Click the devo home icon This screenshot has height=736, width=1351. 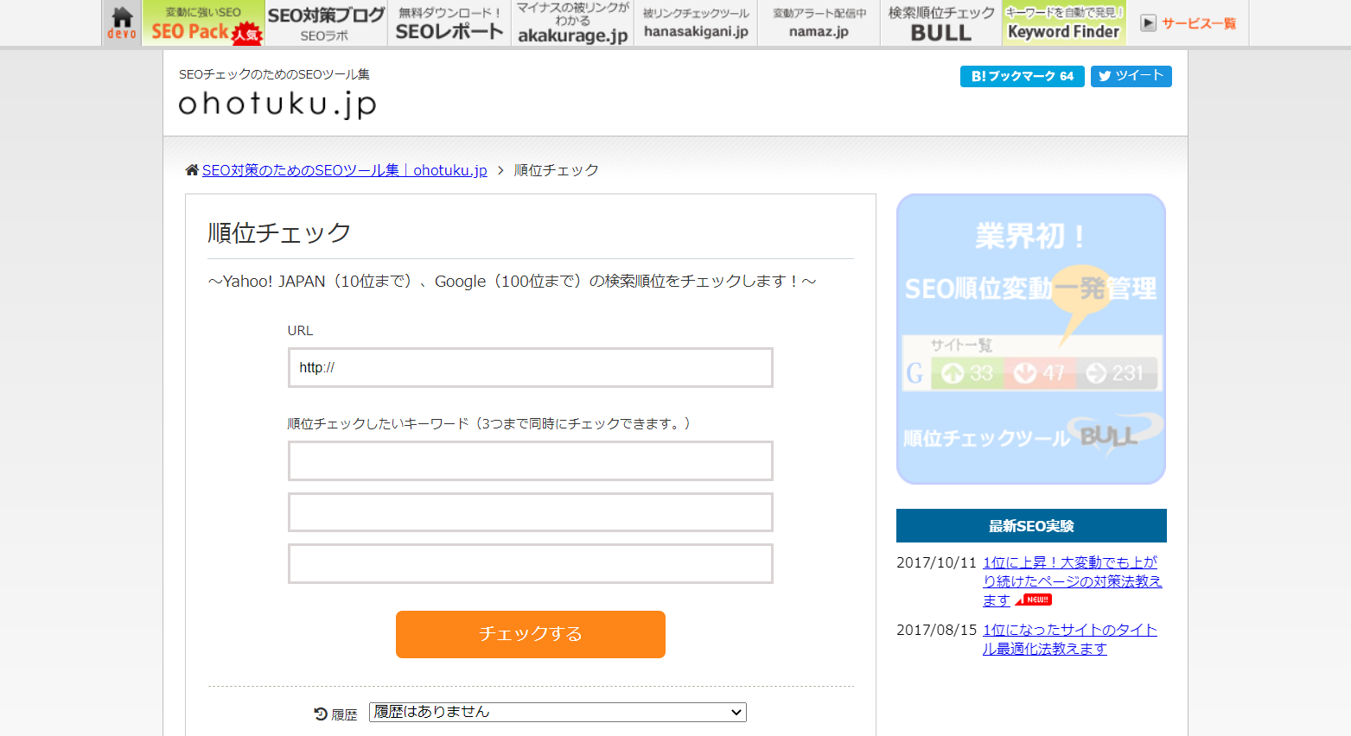pos(122,23)
